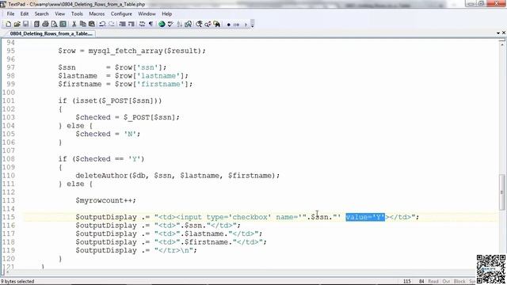
Task: Click '9 bytes selected' in the status bar
Action: coord(17,282)
